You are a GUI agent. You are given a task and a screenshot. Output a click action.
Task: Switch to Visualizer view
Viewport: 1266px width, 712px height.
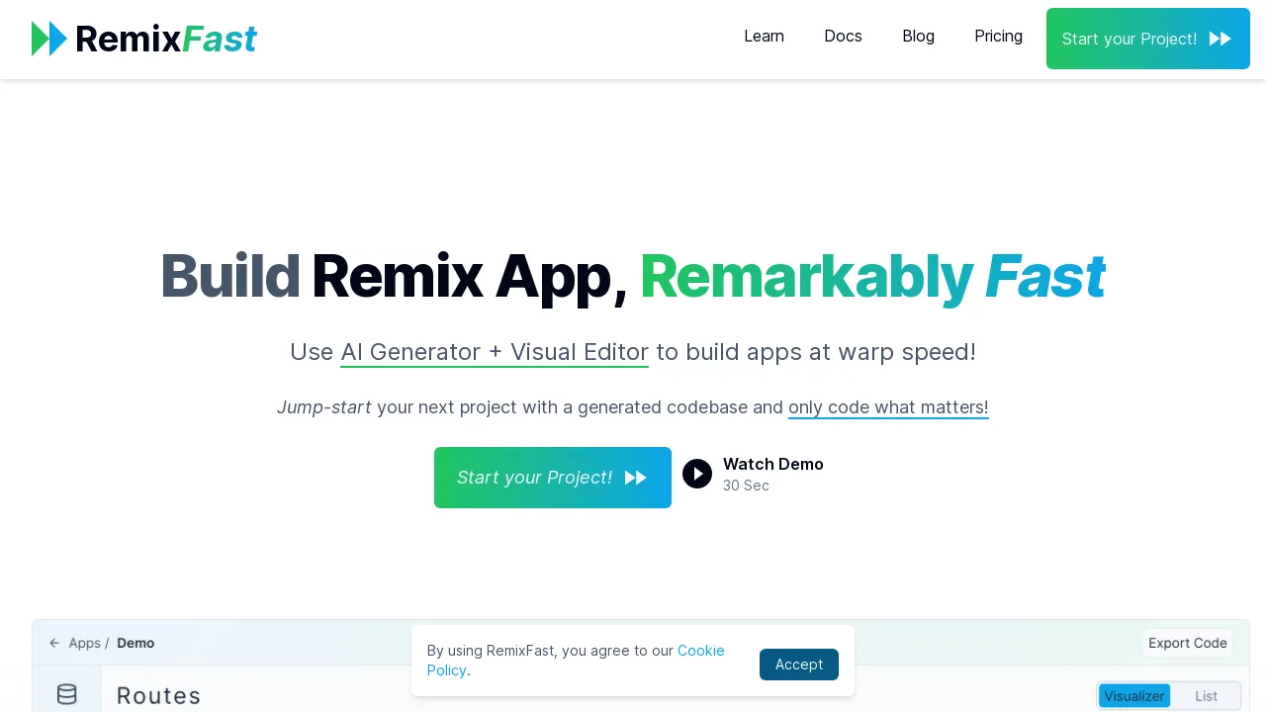1134,696
